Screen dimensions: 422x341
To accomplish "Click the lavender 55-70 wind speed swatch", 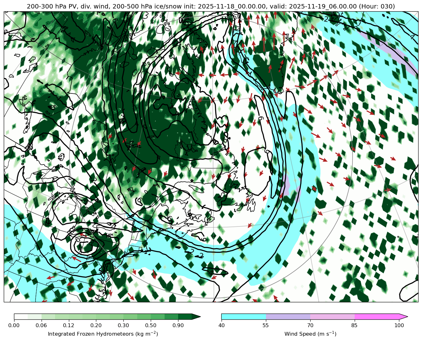I will tap(288, 316).
